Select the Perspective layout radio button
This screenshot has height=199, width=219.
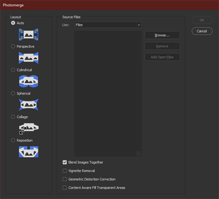click(x=13, y=46)
